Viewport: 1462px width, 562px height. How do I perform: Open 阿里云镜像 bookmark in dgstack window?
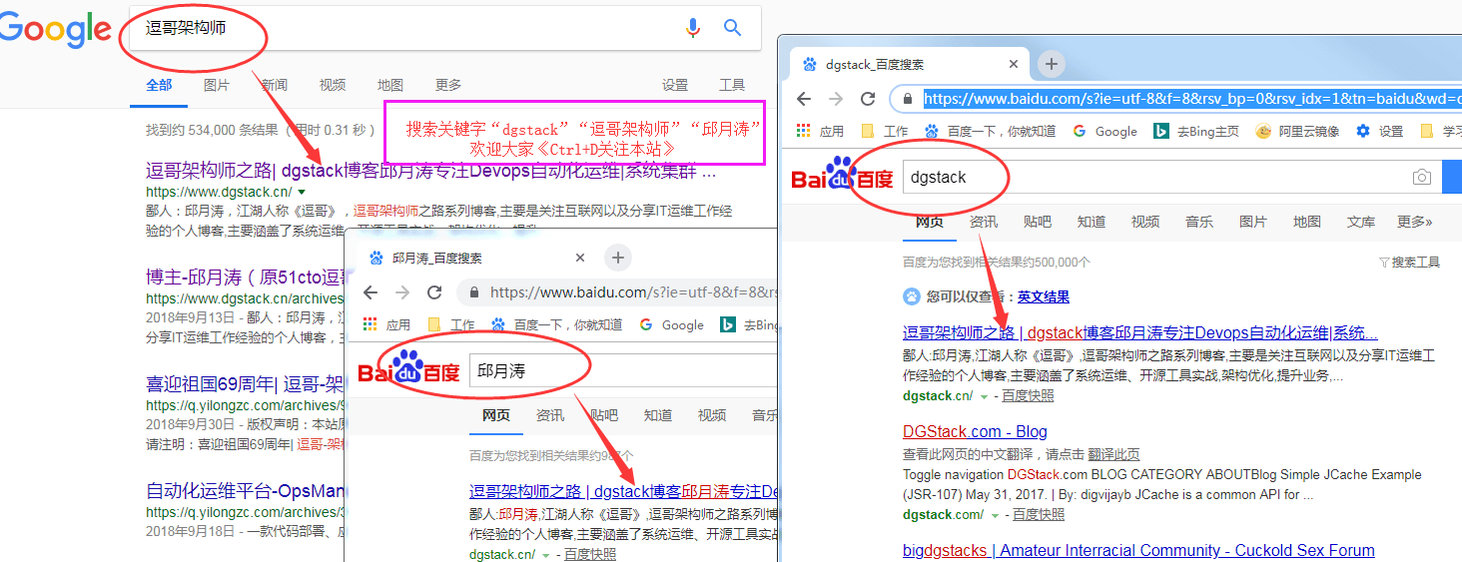(1296, 131)
